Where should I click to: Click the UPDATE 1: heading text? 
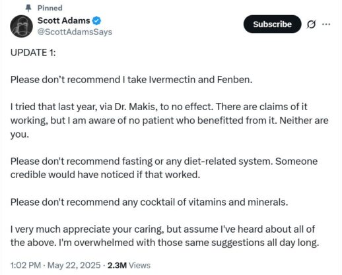33,53
